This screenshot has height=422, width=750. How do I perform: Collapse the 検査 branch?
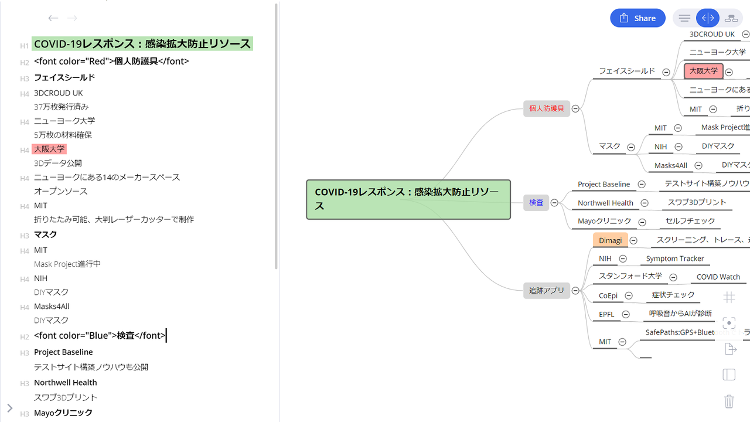[554, 203]
